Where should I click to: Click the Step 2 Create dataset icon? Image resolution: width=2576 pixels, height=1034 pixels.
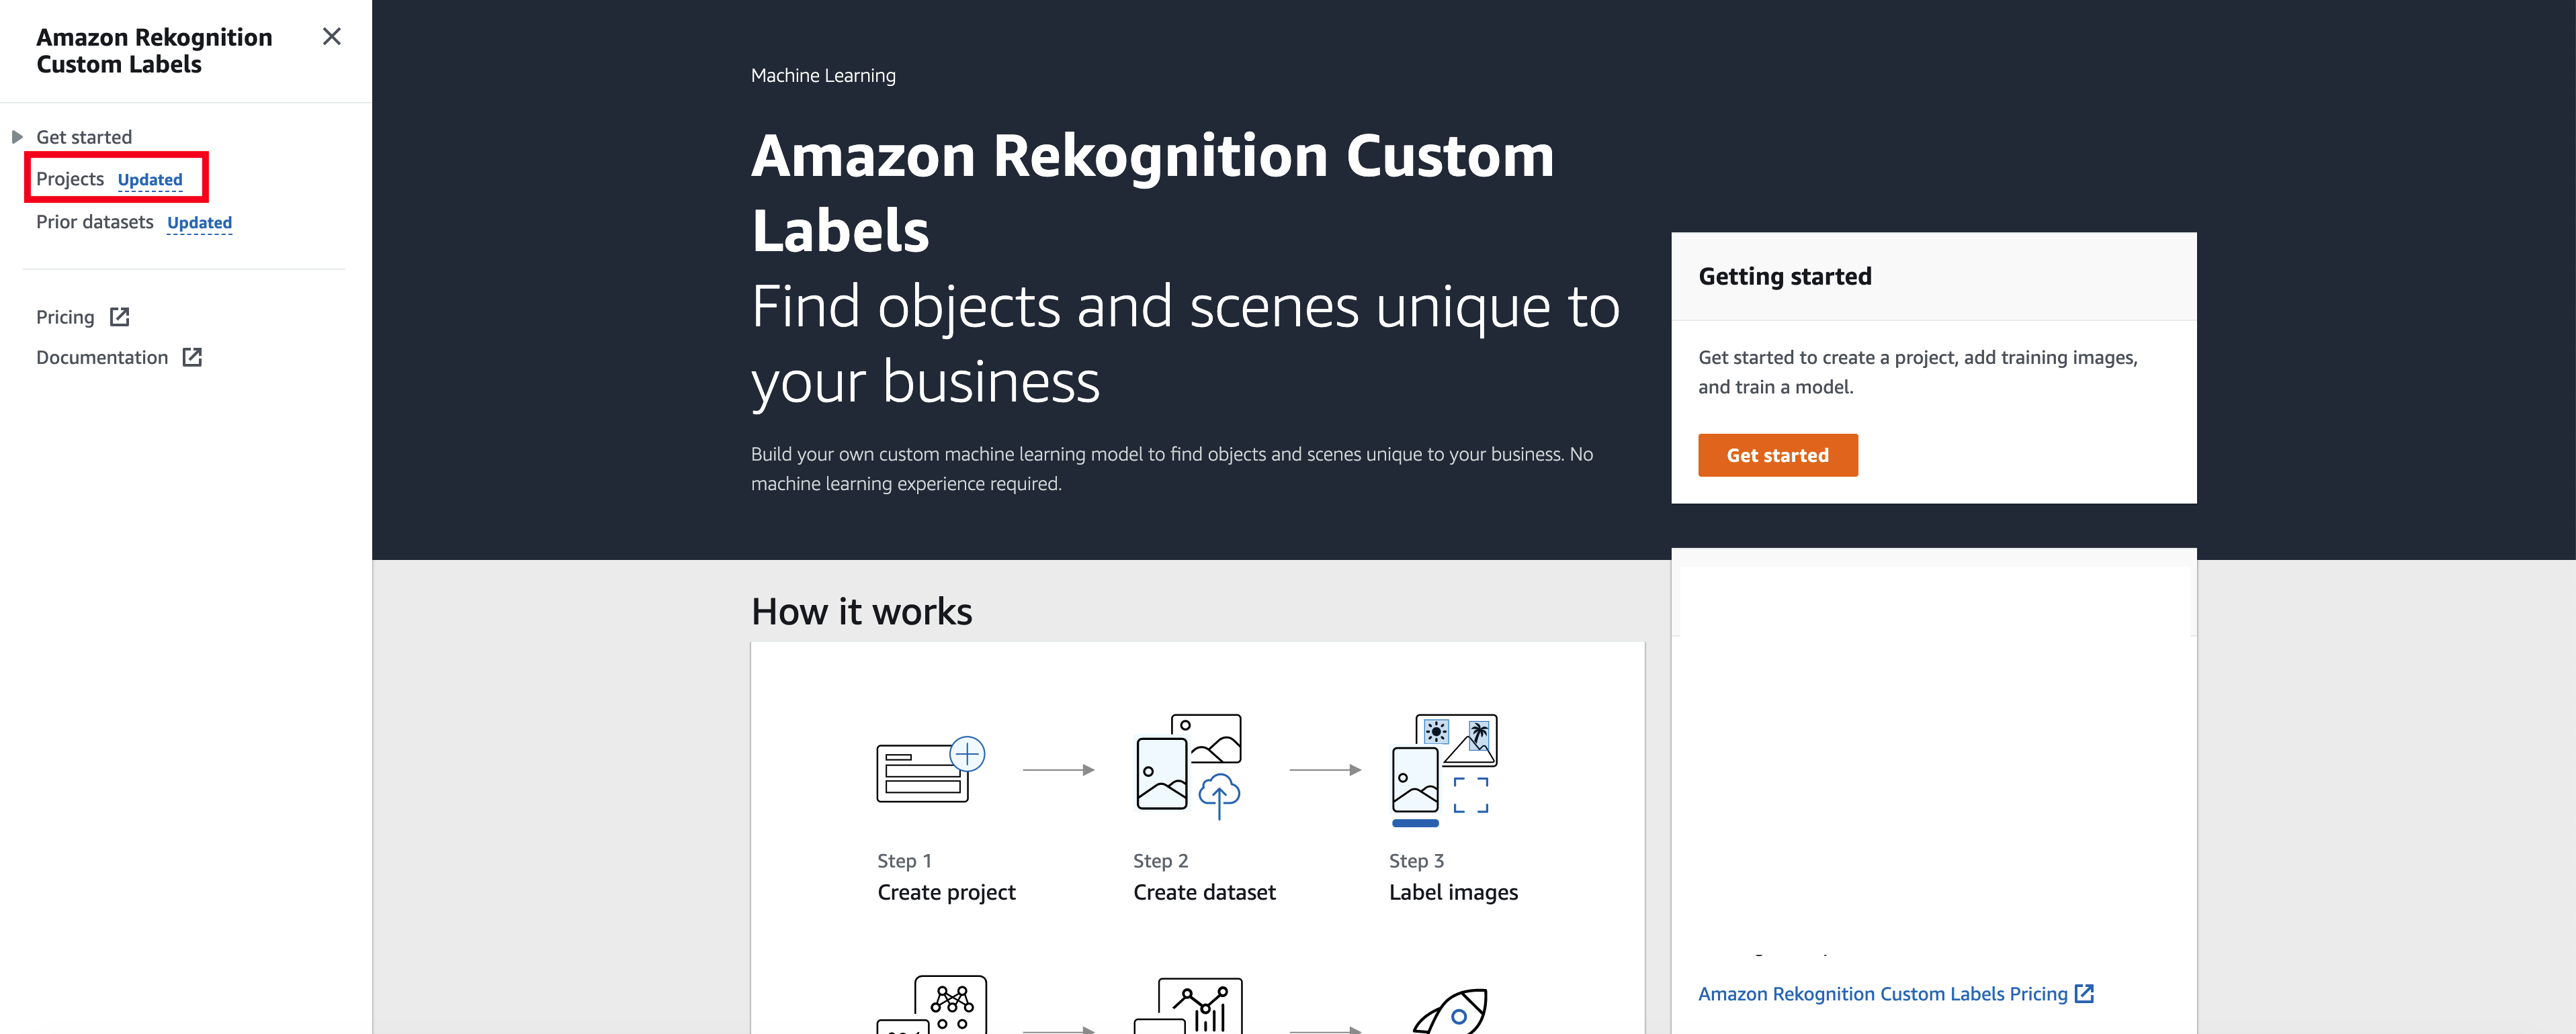coord(1188,766)
